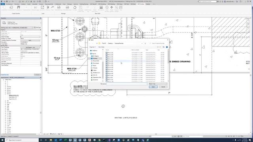Click the taskbar search box

coord(22,140)
